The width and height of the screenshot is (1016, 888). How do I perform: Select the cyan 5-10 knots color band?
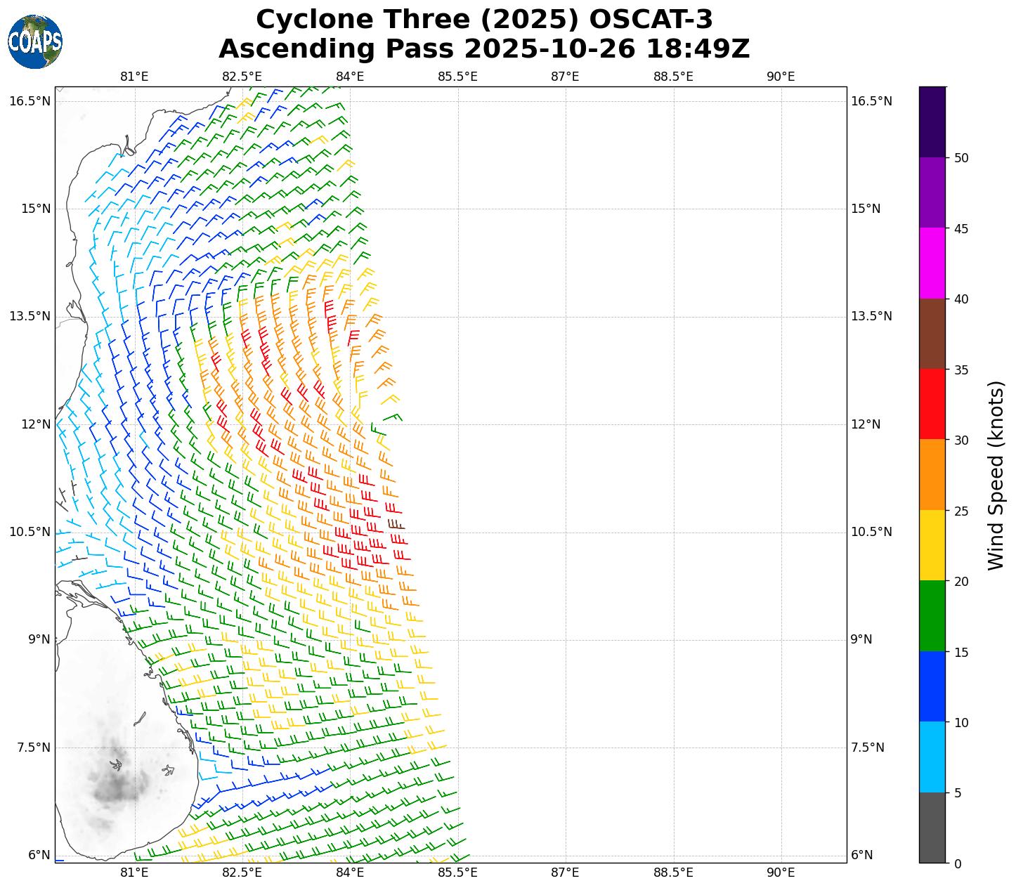coord(932,757)
